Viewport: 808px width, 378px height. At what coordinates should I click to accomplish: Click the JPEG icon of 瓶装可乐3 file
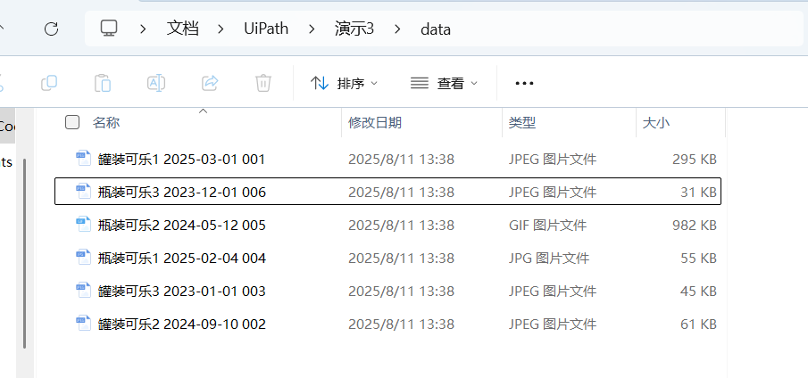click(x=84, y=192)
